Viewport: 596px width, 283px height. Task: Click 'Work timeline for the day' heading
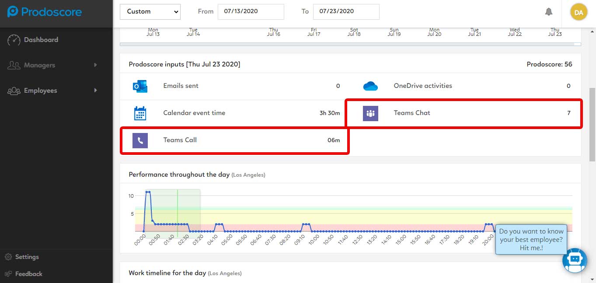pyautogui.click(x=167, y=273)
